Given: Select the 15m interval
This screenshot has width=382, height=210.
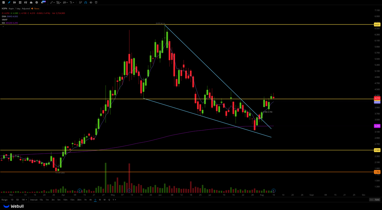Looking at the screenshot, I should pos(72,200).
